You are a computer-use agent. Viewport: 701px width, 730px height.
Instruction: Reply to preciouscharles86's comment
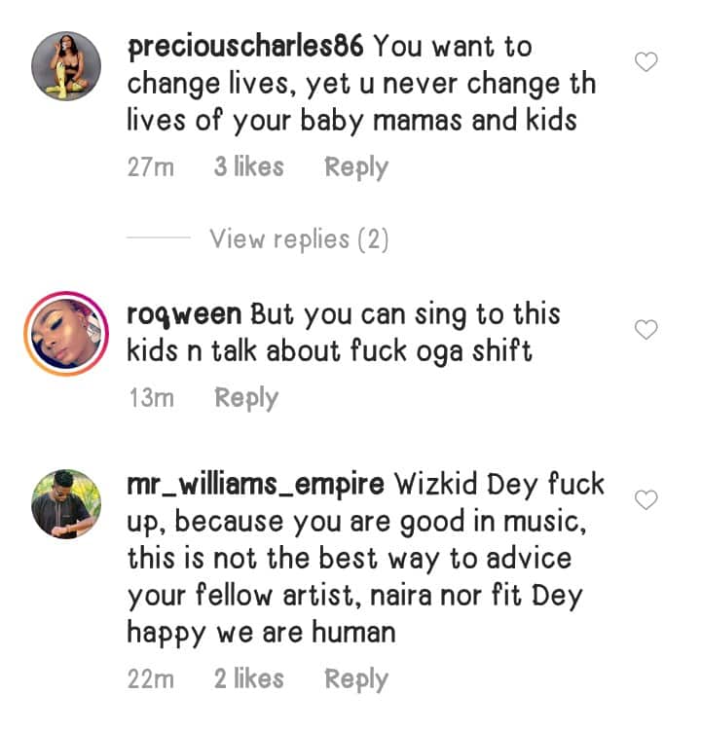(355, 167)
